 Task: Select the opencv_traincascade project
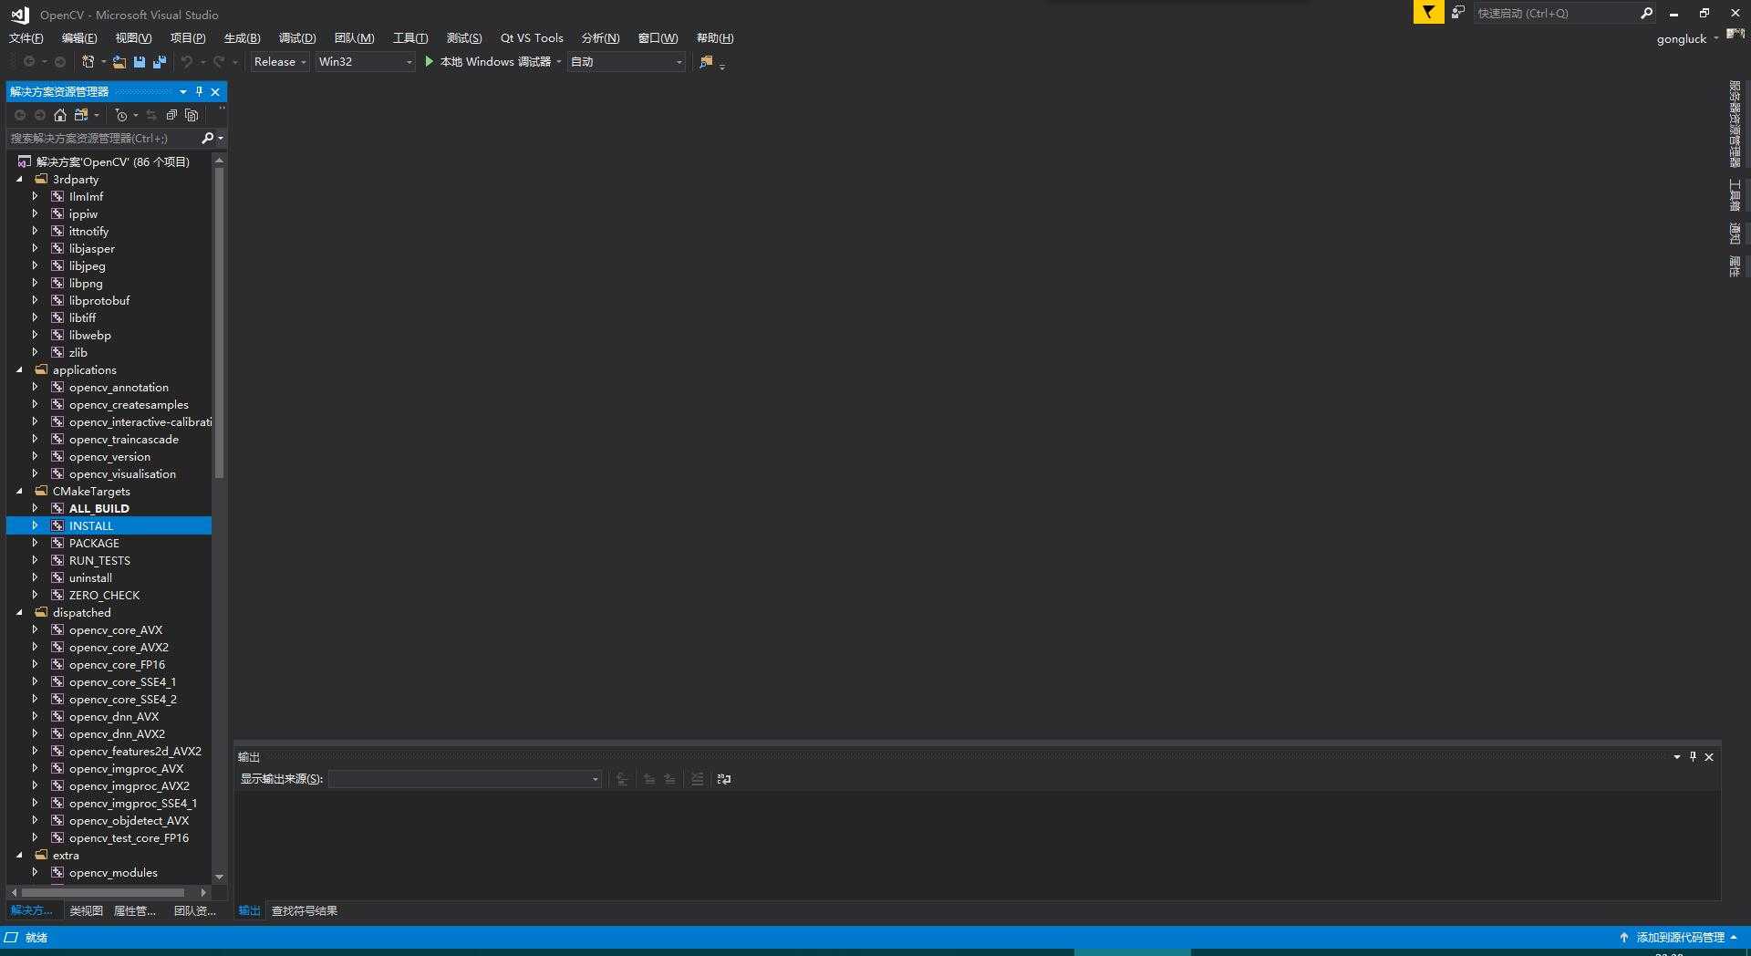tap(124, 439)
